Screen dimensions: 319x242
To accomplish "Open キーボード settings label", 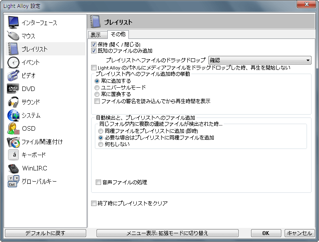I will tap(34, 155).
